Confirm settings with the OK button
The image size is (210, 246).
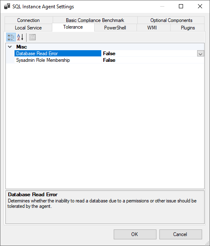[135, 234]
